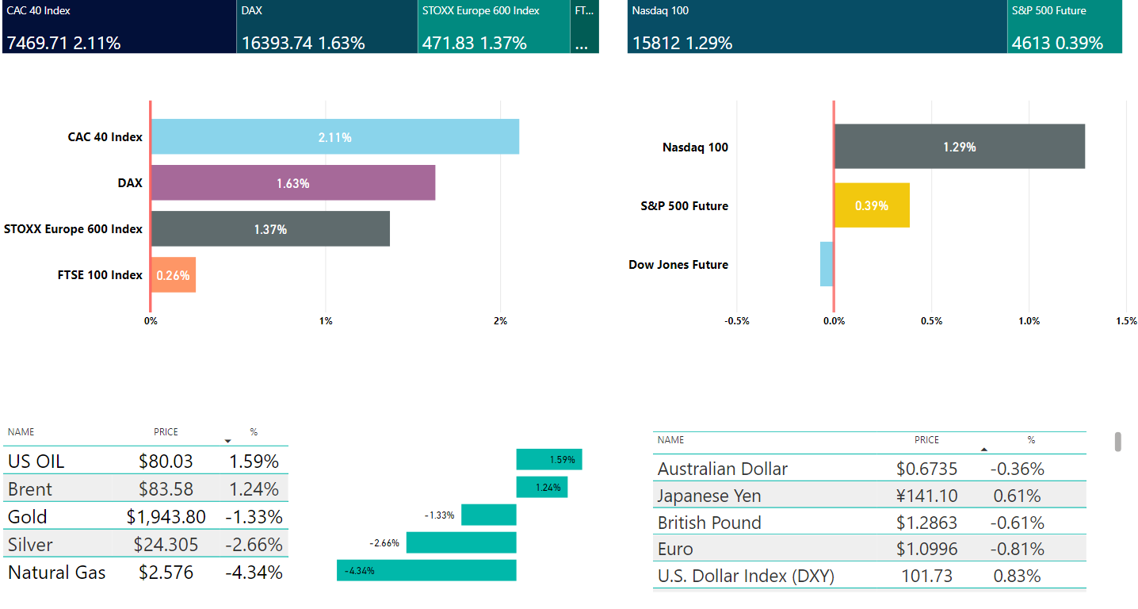The width and height of the screenshot is (1138, 609).
Task: Click the 'CAC 40 Index' axis label
Action: tap(105, 137)
